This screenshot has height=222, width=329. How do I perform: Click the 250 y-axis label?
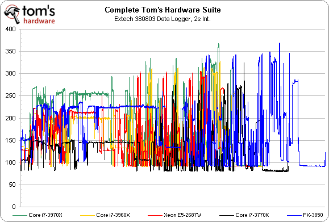[x=11, y=96]
